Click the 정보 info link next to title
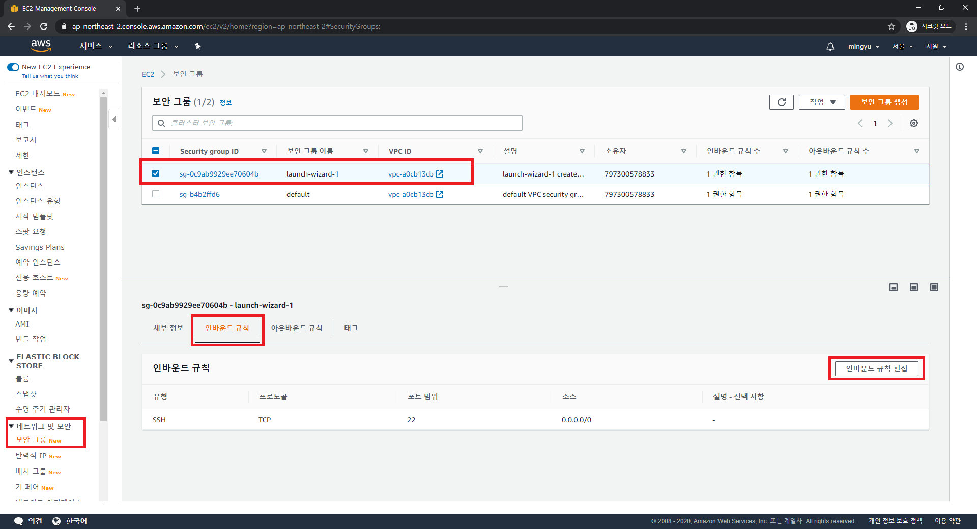 coord(225,103)
